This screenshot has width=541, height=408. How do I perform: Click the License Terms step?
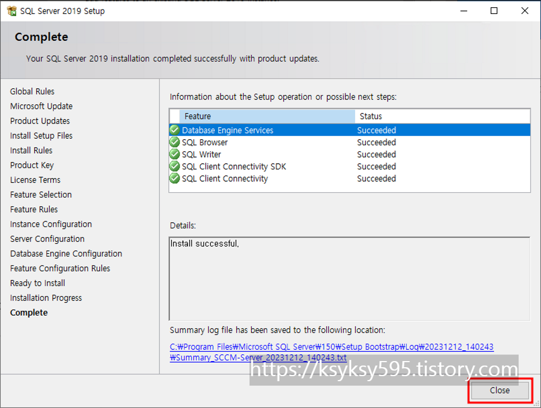[35, 180]
